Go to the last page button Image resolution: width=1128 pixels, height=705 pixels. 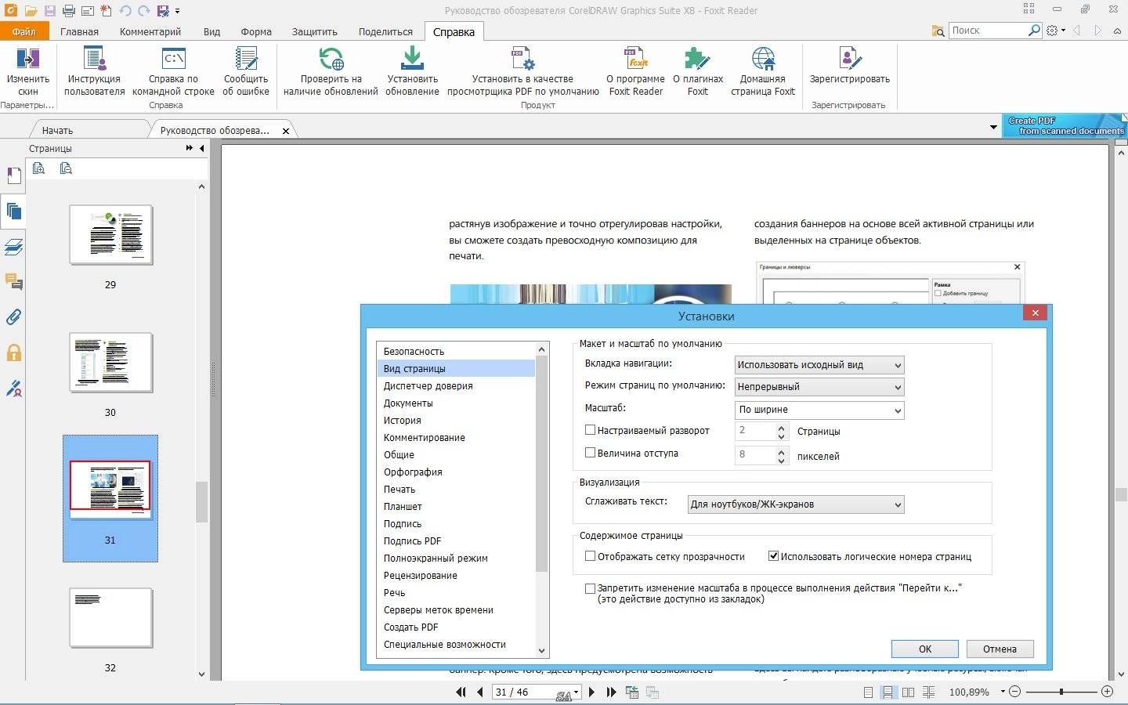point(611,692)
